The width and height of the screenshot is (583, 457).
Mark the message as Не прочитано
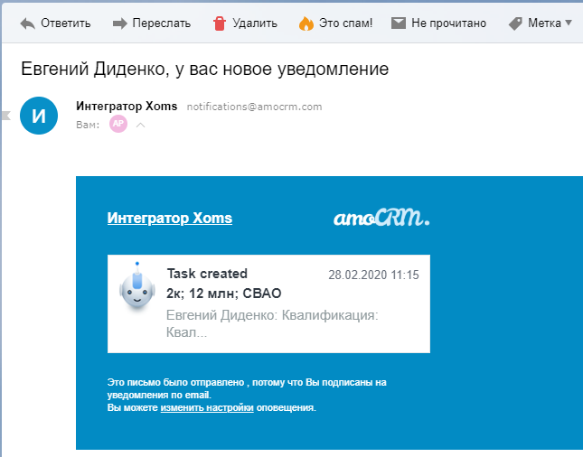click(x=448, y=23)
